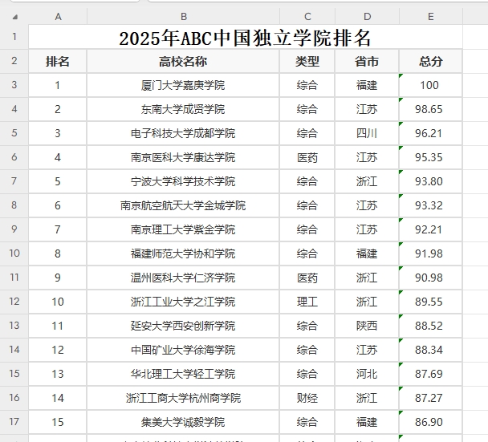Click the 总分 header cell
Screen dimensions: 488x442
pyautogui.click(x=431, y=61)
